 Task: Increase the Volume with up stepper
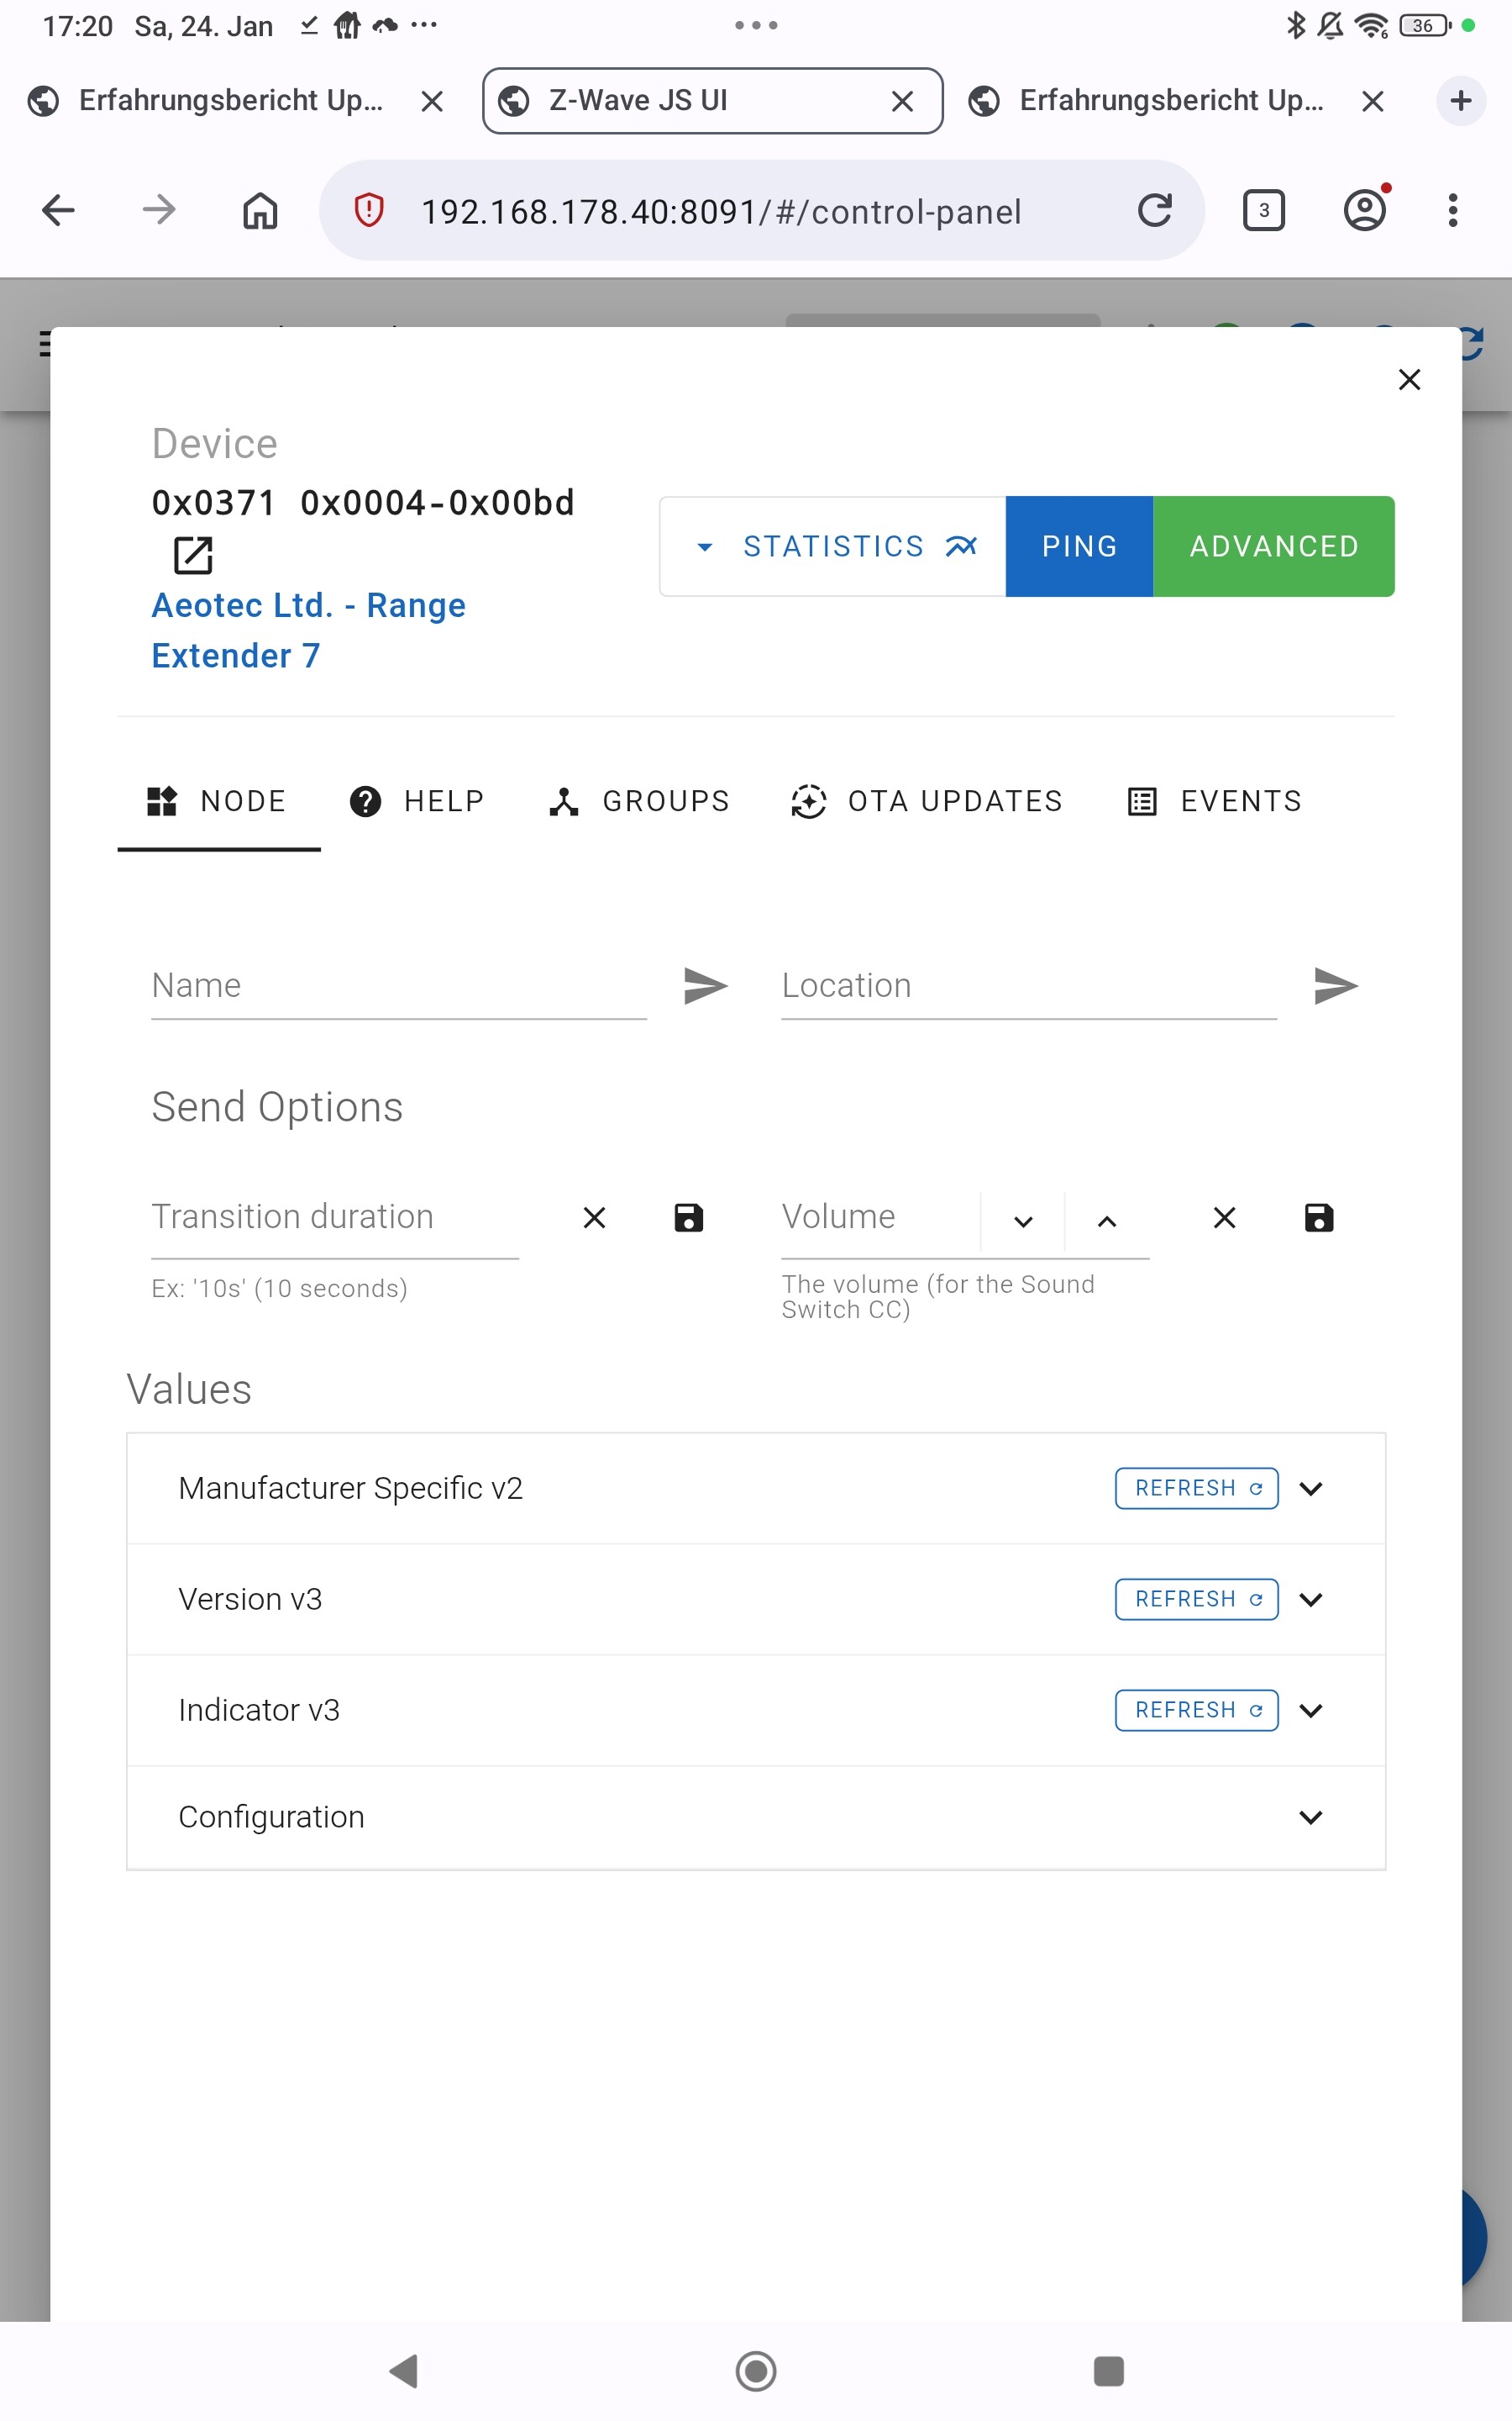pos(1106,1221)
